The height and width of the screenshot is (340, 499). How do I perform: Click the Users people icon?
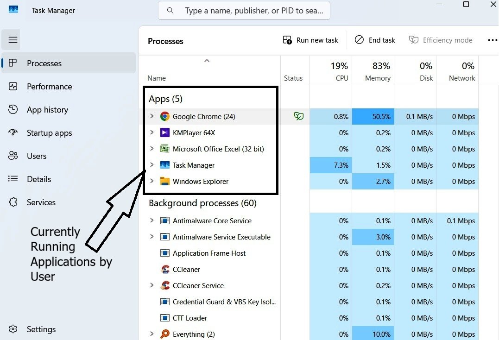(13, 156)
